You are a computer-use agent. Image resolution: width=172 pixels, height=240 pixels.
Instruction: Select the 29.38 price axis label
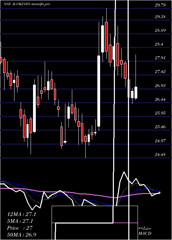(160, 17)
